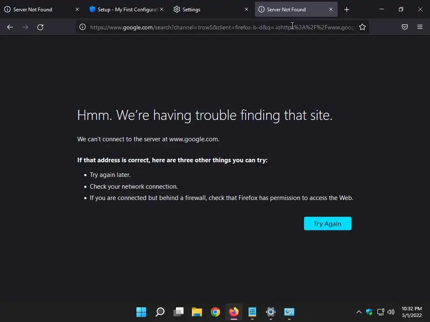Click the Try Again button
The width and height of the screenshot is (430, 322).
[328, 224]
